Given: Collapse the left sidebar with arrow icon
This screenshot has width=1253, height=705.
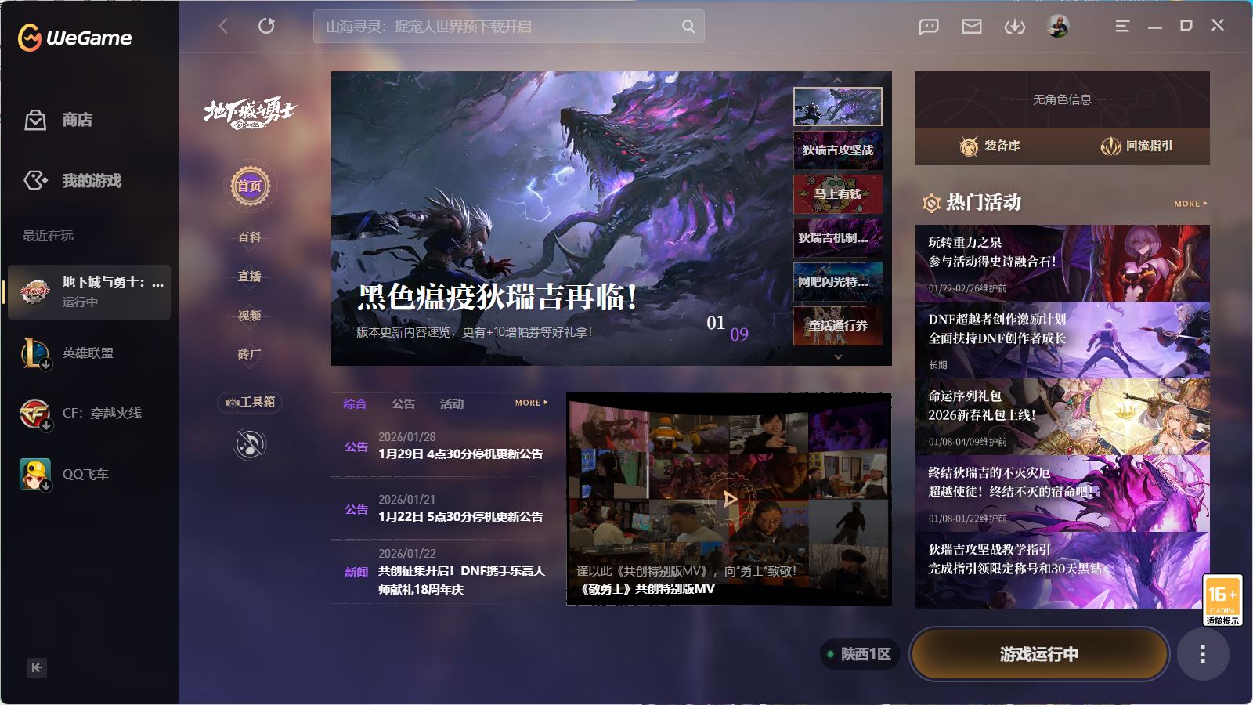Looking at the screenshot, I should 37,667.
